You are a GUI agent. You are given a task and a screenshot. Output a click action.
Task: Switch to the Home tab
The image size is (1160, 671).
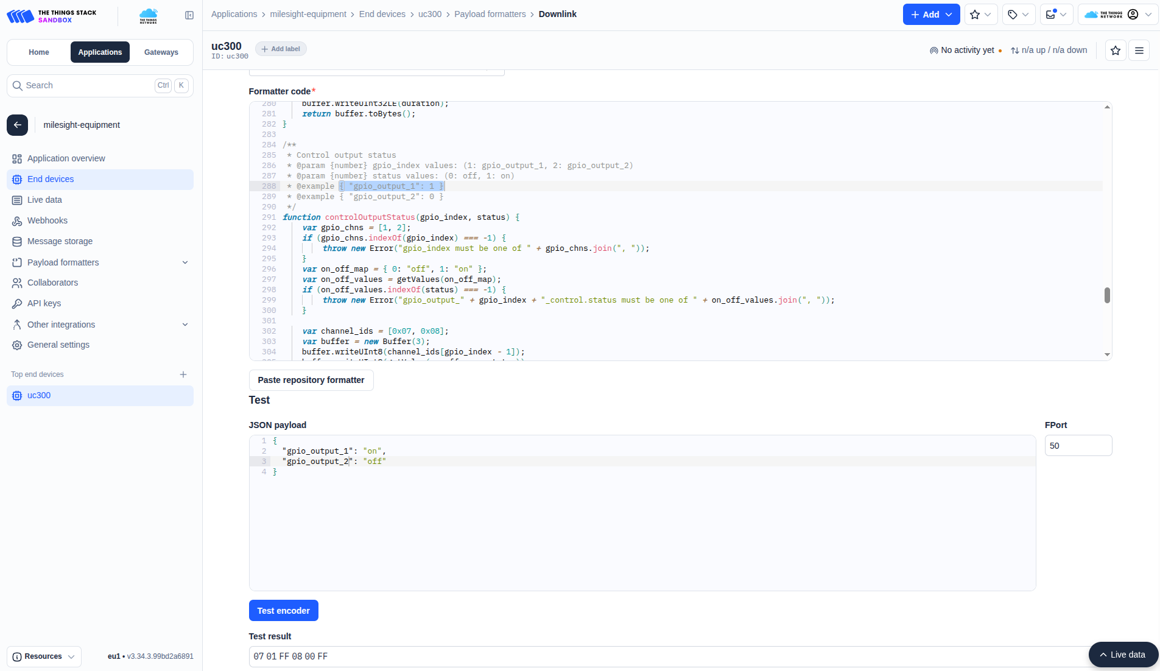click(39, 52)
